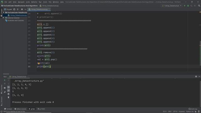
Task: Open the View menu
Action: pos(14,2)
